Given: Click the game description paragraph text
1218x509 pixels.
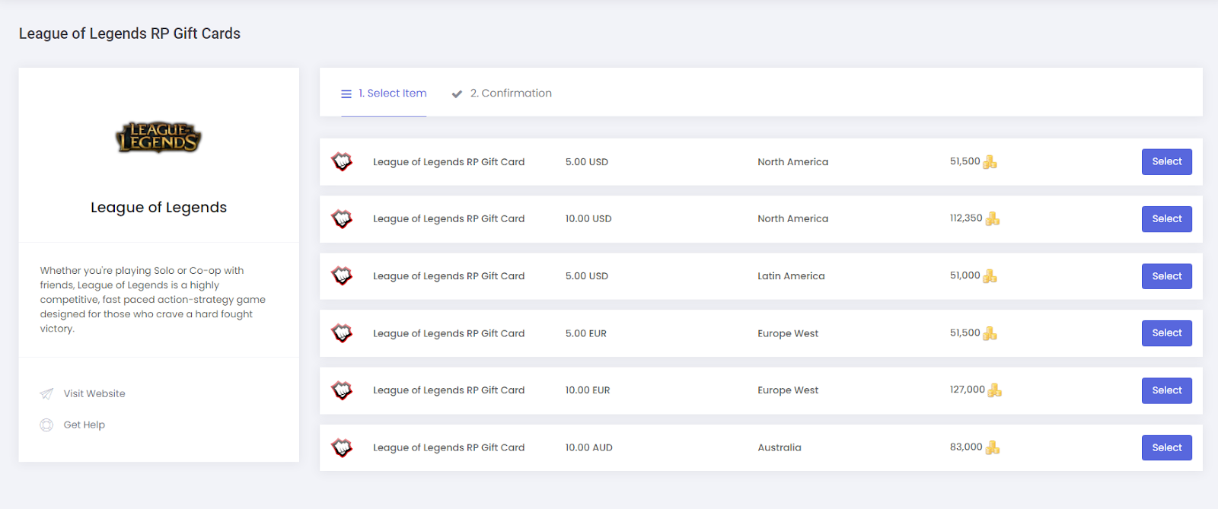Looking at the screenshot, I should point(153,299).
